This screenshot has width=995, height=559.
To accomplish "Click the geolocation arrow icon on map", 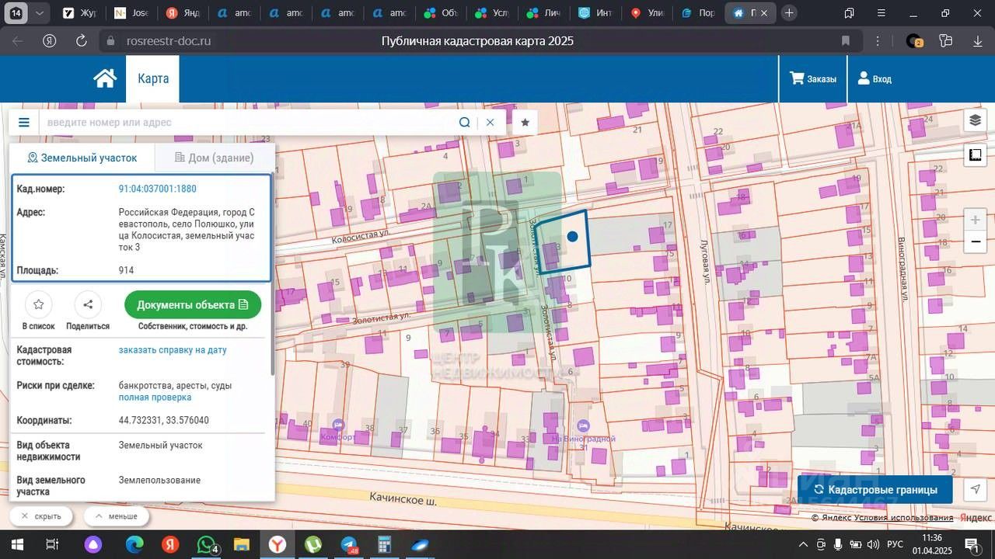I will (975, 489).
